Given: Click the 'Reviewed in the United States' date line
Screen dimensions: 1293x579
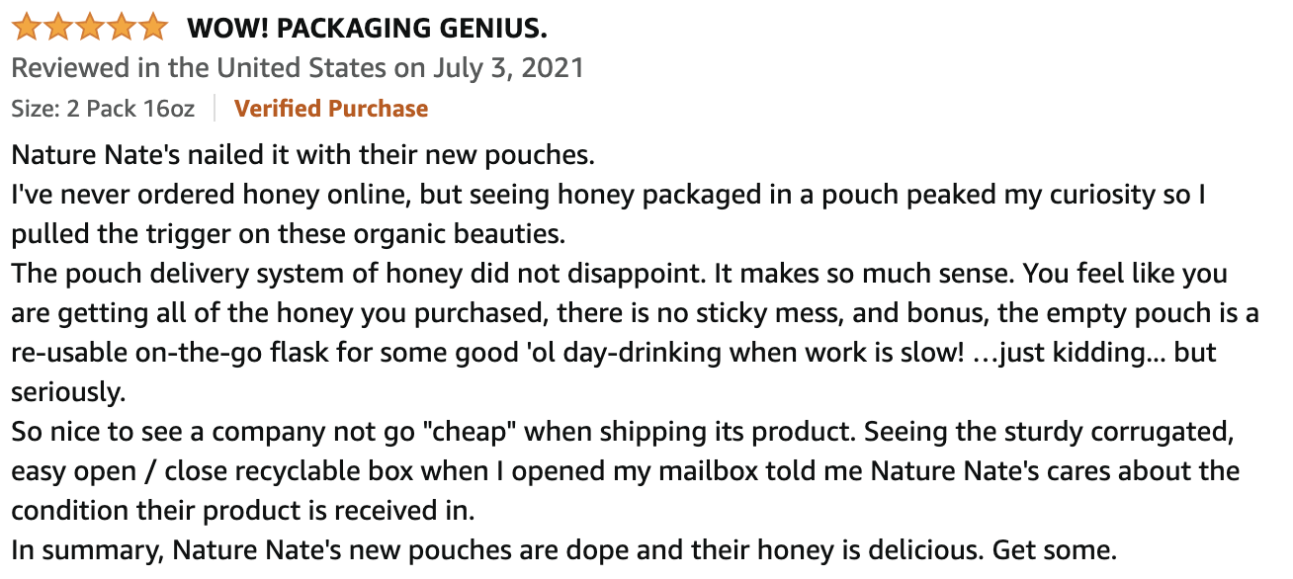Looking at the screenshot, I should click(x=298, y=68).
